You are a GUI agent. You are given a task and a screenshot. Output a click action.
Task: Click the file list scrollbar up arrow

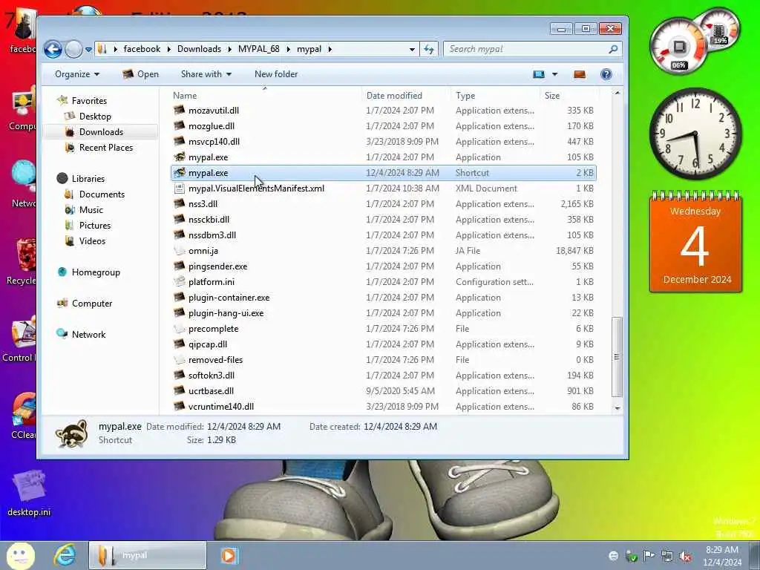point(617,93)
